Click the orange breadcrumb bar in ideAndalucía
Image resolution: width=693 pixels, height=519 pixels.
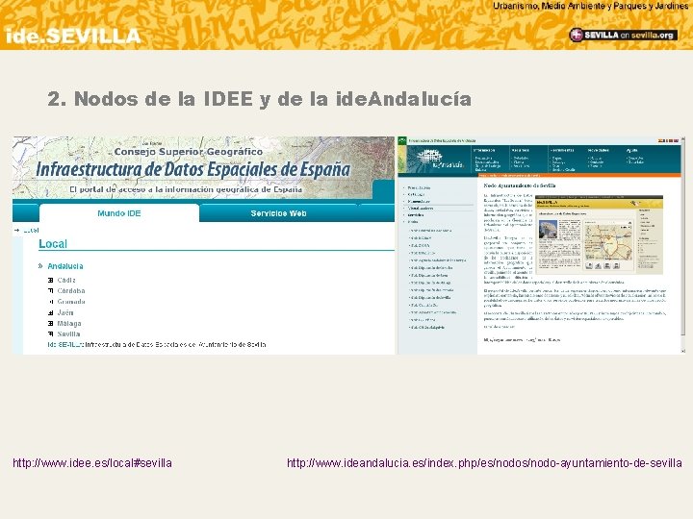pyautogui.click(x=579, y=175)
